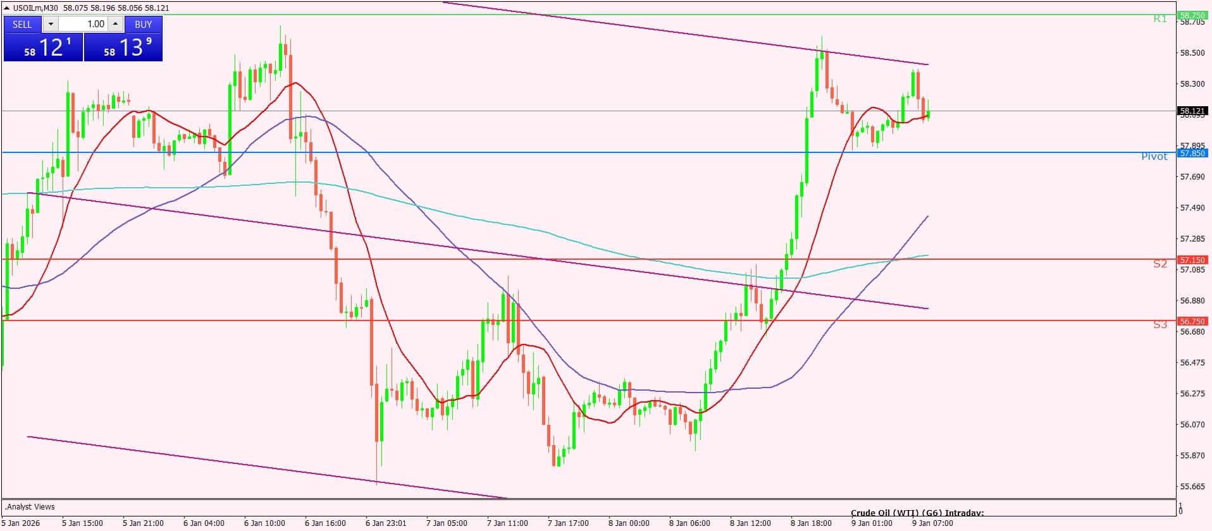
Task: Click the 7 Jan 17:00 time label
Action: point(568,523)
